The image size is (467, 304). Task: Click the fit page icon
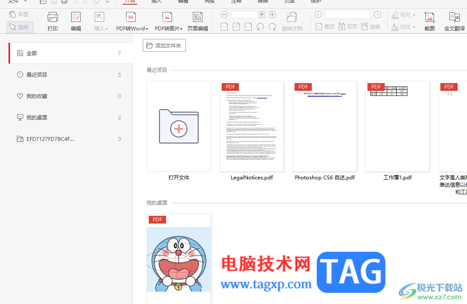tap(236, 27)
